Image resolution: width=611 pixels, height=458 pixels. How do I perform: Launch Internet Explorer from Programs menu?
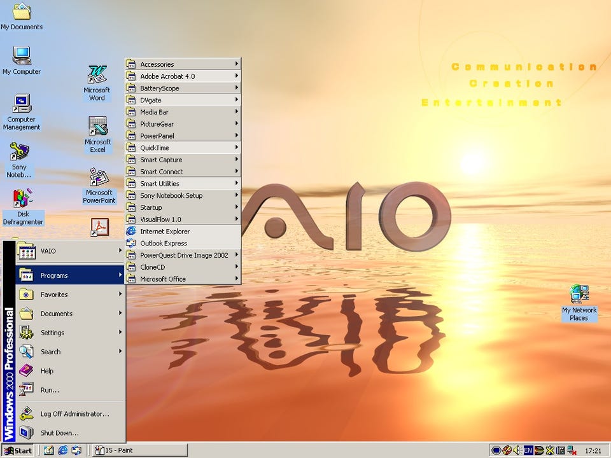(183, 232)
